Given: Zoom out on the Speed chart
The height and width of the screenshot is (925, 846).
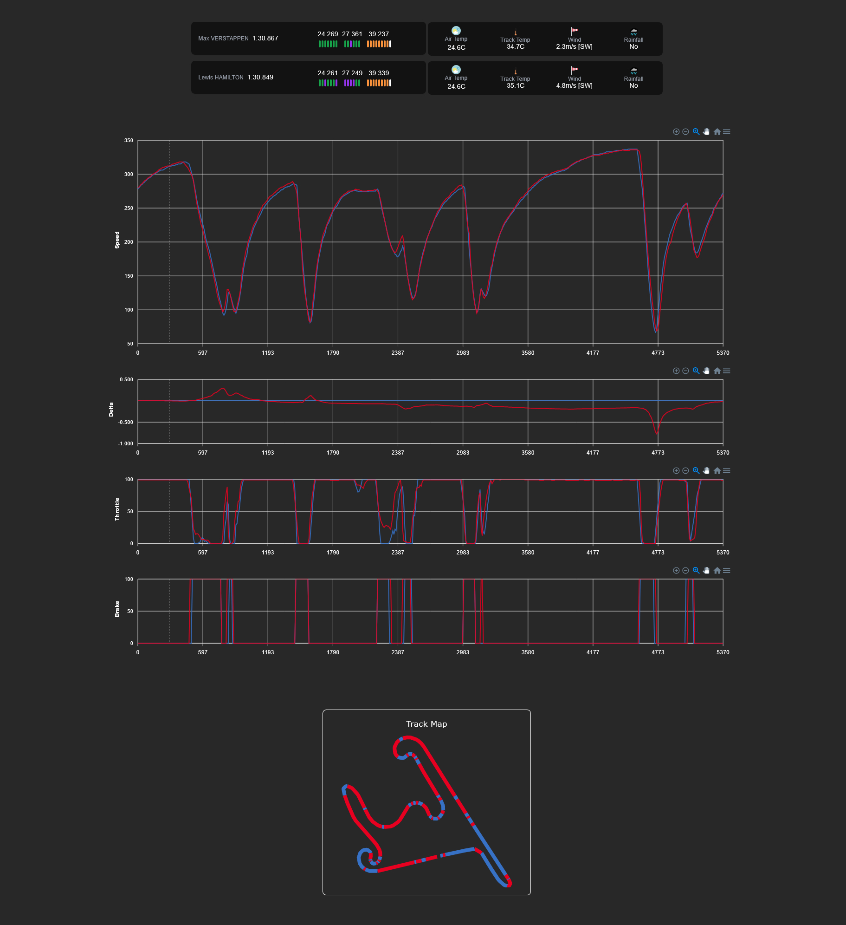Looking at the screenshot, I should [x=685, y=132].
